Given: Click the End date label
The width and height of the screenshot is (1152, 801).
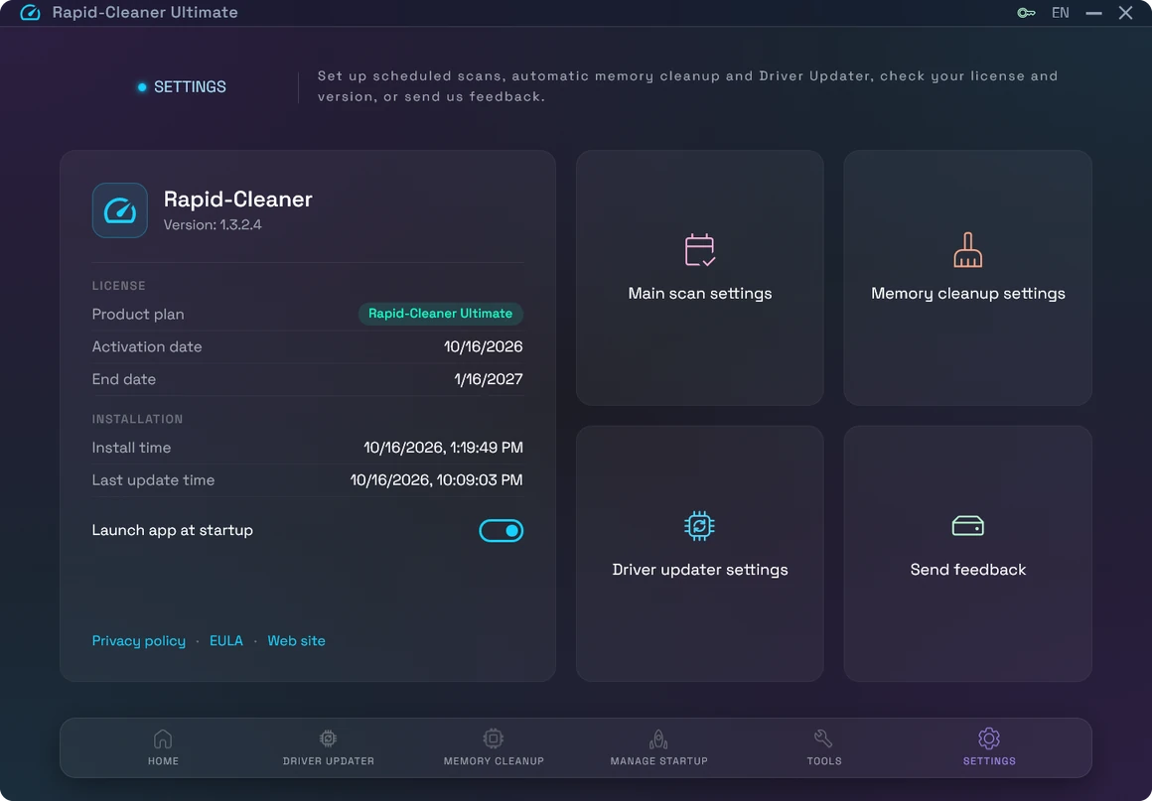Looking at the screenshot, I should coord(123,379).
